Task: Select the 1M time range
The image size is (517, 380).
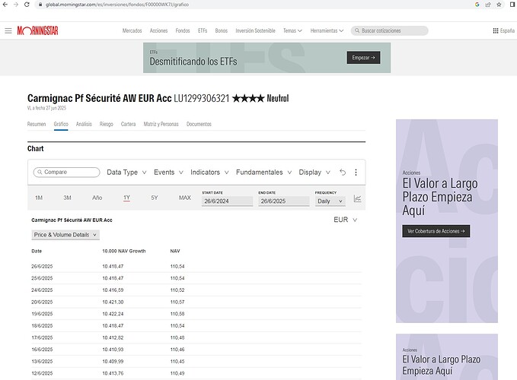Action: tap(39, 198)
